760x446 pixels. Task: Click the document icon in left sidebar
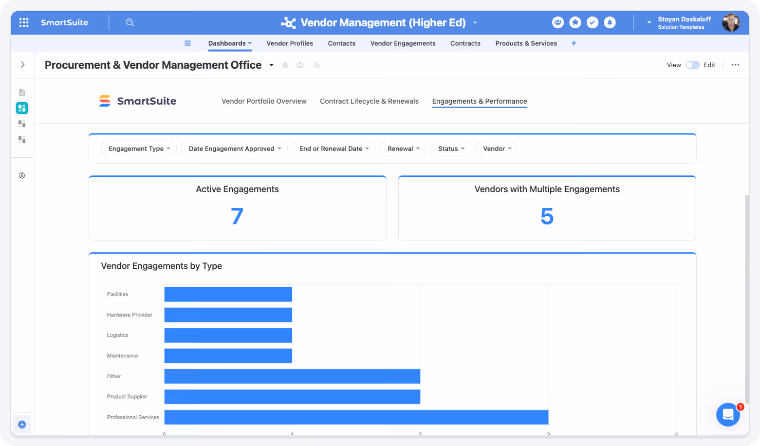click(22, 92)
